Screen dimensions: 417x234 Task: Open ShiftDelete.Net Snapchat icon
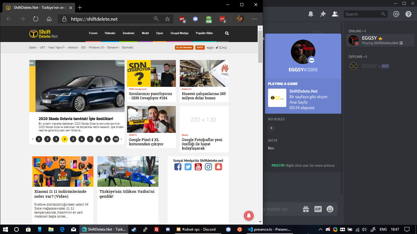pyautogui.click(x=219, y=167)
